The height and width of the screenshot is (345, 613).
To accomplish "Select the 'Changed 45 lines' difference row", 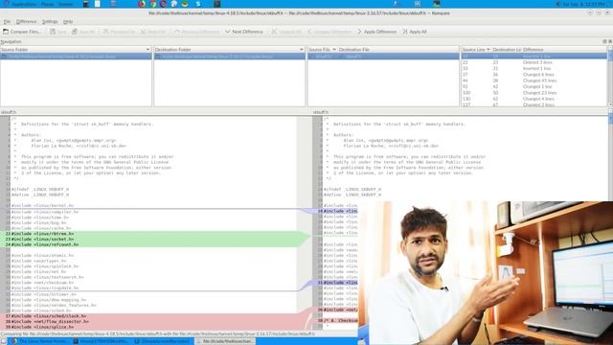I will pyautogui.click(x=534, y=80).
